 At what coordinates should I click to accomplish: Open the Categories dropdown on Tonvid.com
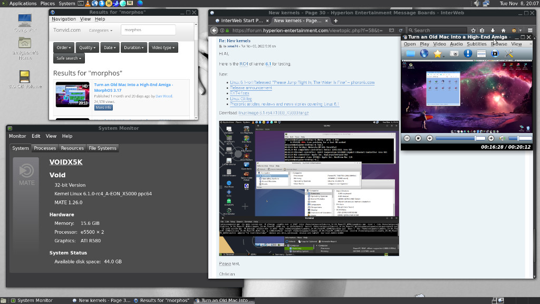click(x=101, y=30)
